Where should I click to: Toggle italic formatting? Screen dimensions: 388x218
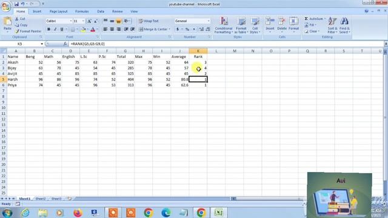[55, 29]
